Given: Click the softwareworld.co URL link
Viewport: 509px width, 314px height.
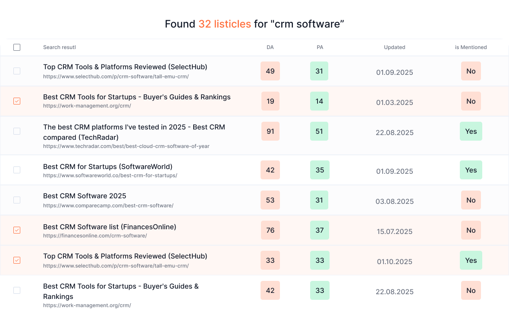Looking at the screenshot, I should coord(110,175).
